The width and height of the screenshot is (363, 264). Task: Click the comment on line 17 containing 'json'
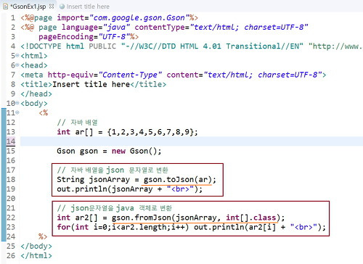[x=113, y=170]
